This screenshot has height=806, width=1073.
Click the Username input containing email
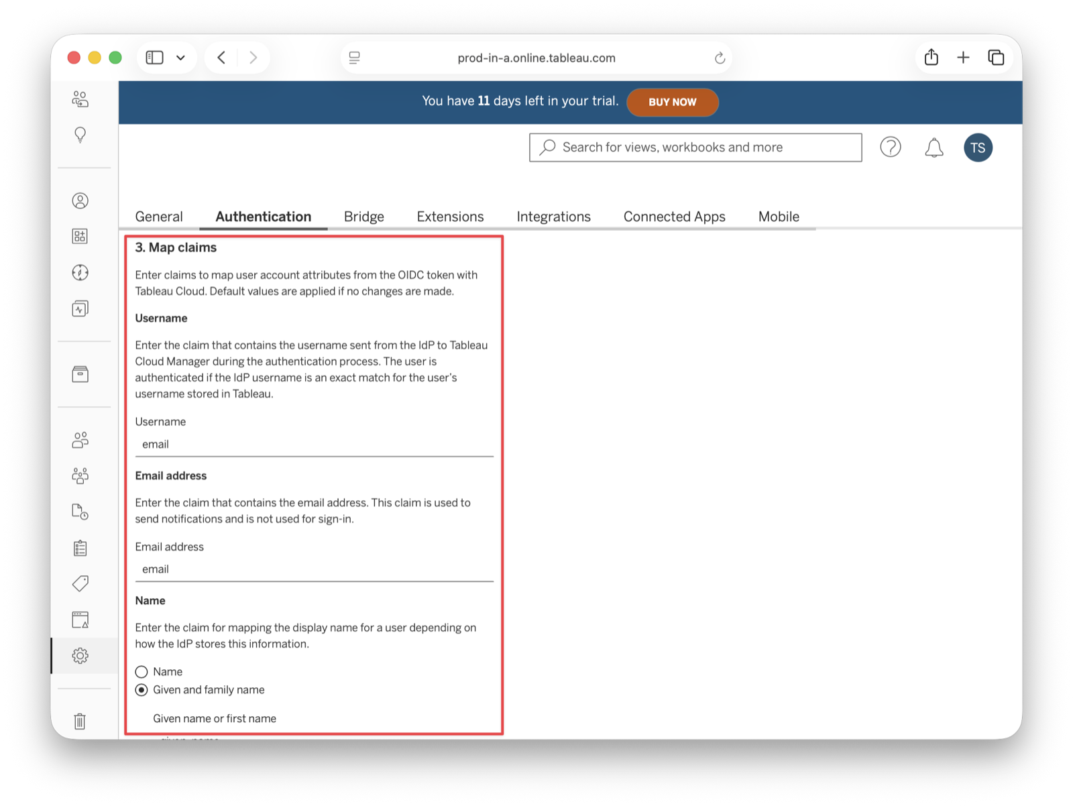tap(314, 444)
